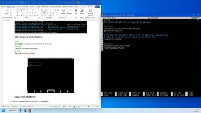
Task: Align paragraph text left
Action: 42,13
